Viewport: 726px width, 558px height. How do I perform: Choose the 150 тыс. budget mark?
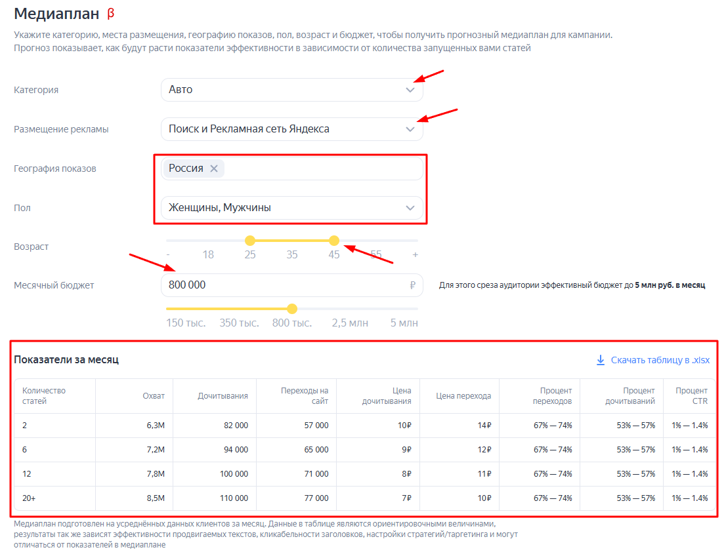[x=186, y=323]
